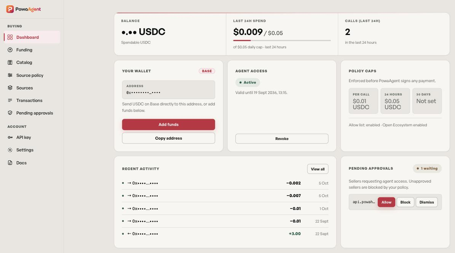Open Transactions in the sidebar

[x=32, y=100]
